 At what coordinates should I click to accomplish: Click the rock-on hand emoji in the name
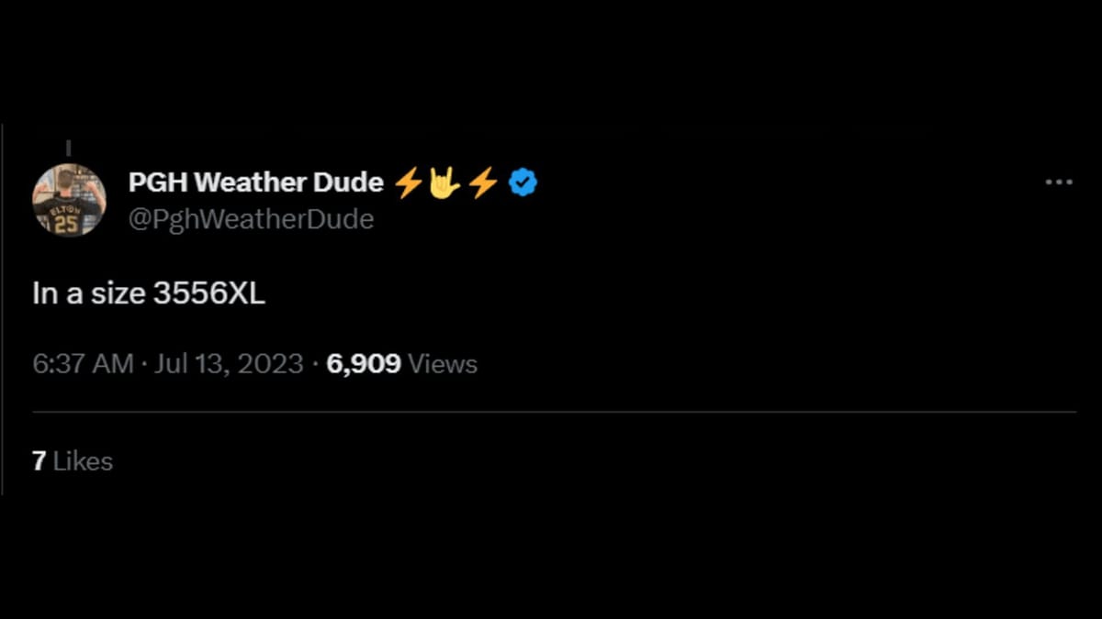(x=444, y=182)
